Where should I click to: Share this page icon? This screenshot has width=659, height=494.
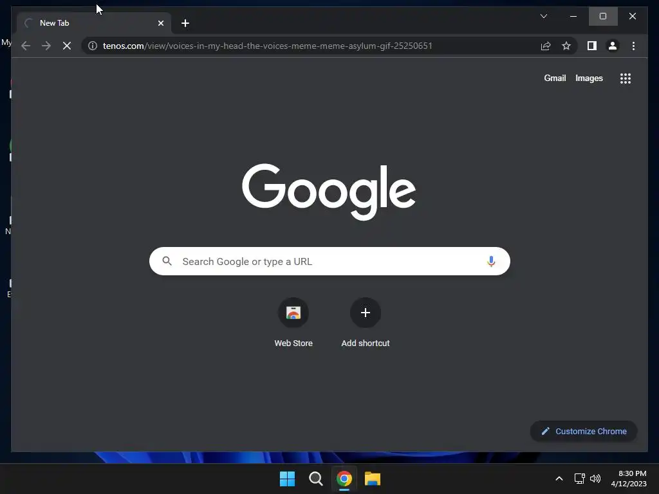[x=546, y=46]
